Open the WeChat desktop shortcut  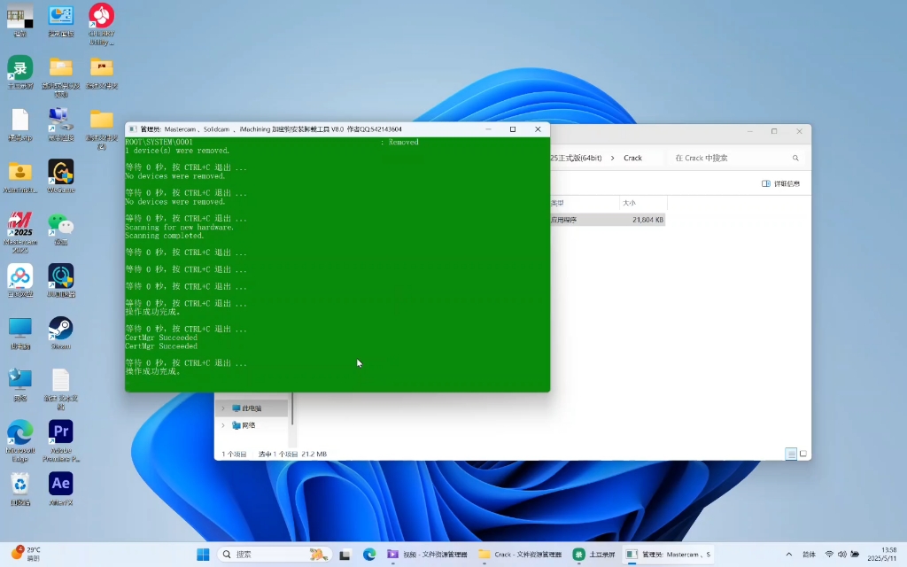coord(61,229)
